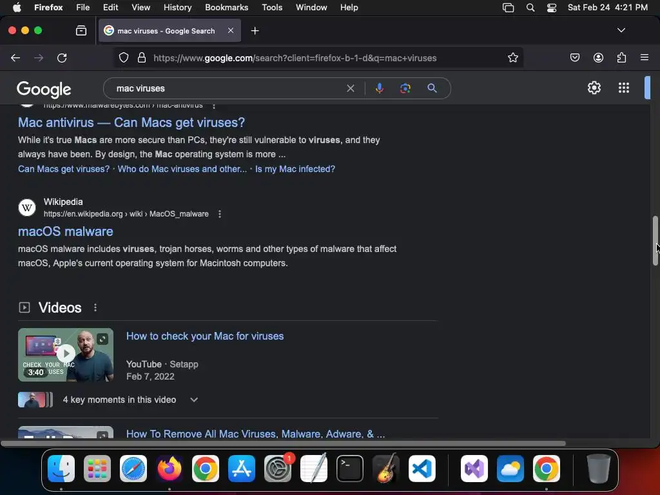Click the date and time in menu bar
Image resolution: width=660 pixels, height=495 pixels.
pyautogui.click(x=607, y=8)
